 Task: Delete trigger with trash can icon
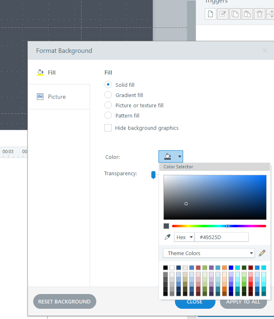click(260, 14)
